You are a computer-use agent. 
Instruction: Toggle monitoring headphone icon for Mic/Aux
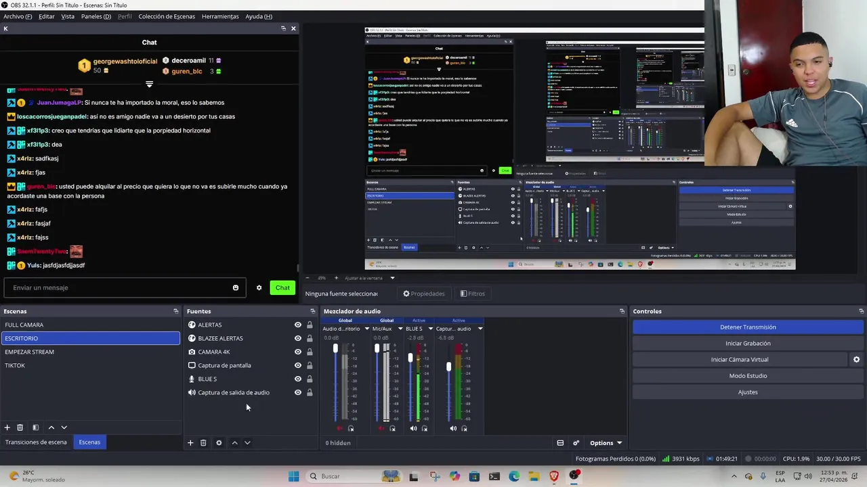click(392, 428)
